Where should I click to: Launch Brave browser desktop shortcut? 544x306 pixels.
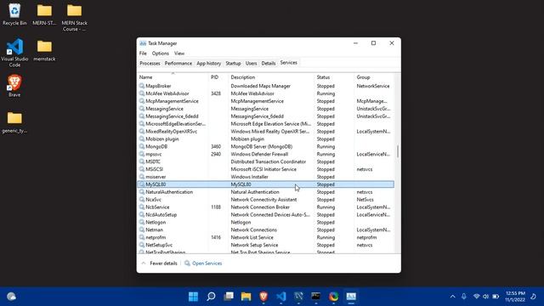(14, 86)
